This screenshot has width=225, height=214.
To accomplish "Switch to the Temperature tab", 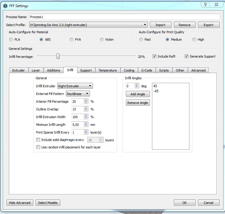I will (x=107, y=70).
